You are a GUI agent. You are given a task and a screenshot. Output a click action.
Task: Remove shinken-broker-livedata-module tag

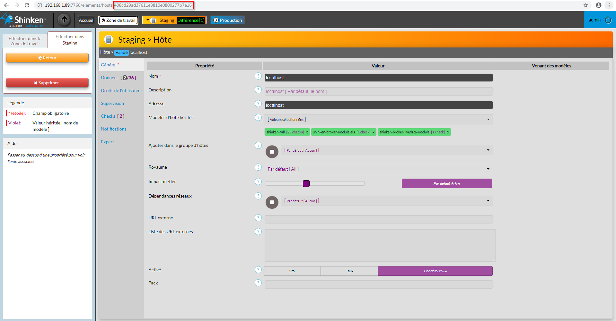tap(448, 132)
